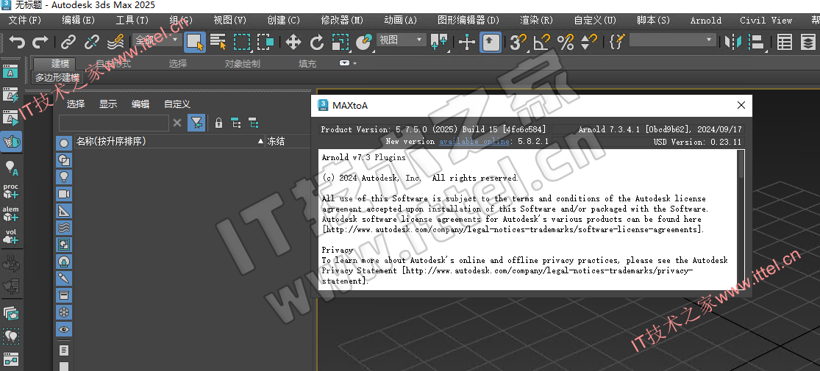Viewport: 820px width, 371px height.
Task: Activate the Select and Scale tool
Action: point(341,42)
